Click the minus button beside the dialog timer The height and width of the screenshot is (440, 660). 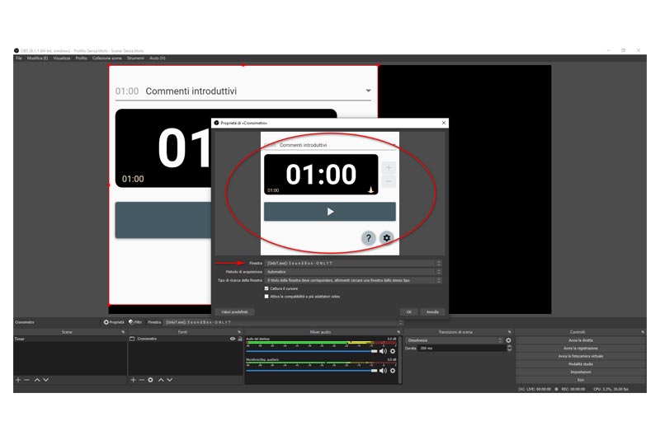click(x=389, y=181)
